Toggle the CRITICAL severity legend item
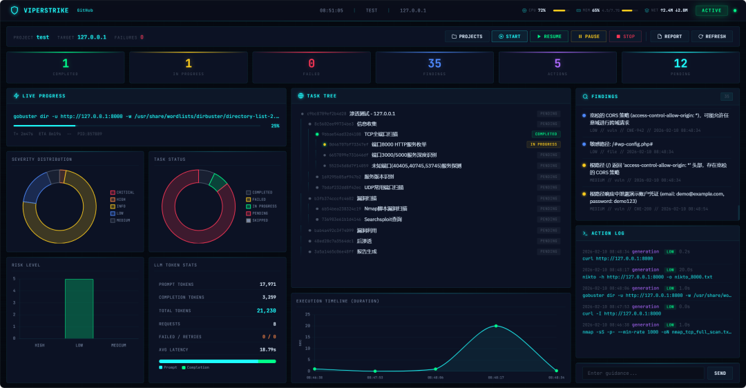The width and height of the screenshot is (746, 388). tap(122, 193)
